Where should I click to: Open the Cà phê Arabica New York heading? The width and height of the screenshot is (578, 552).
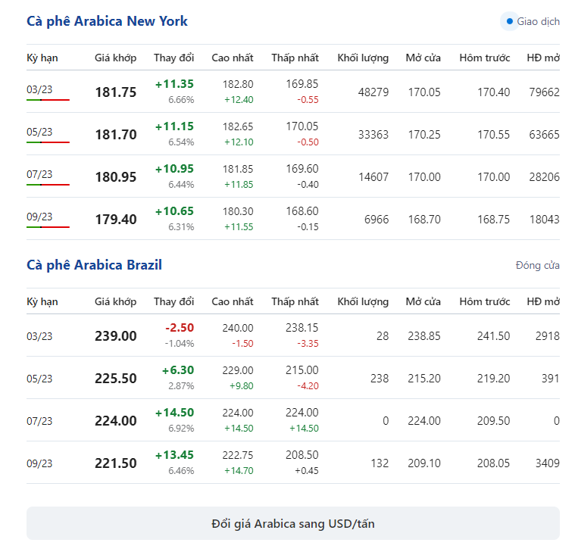[x=108, y=21]
